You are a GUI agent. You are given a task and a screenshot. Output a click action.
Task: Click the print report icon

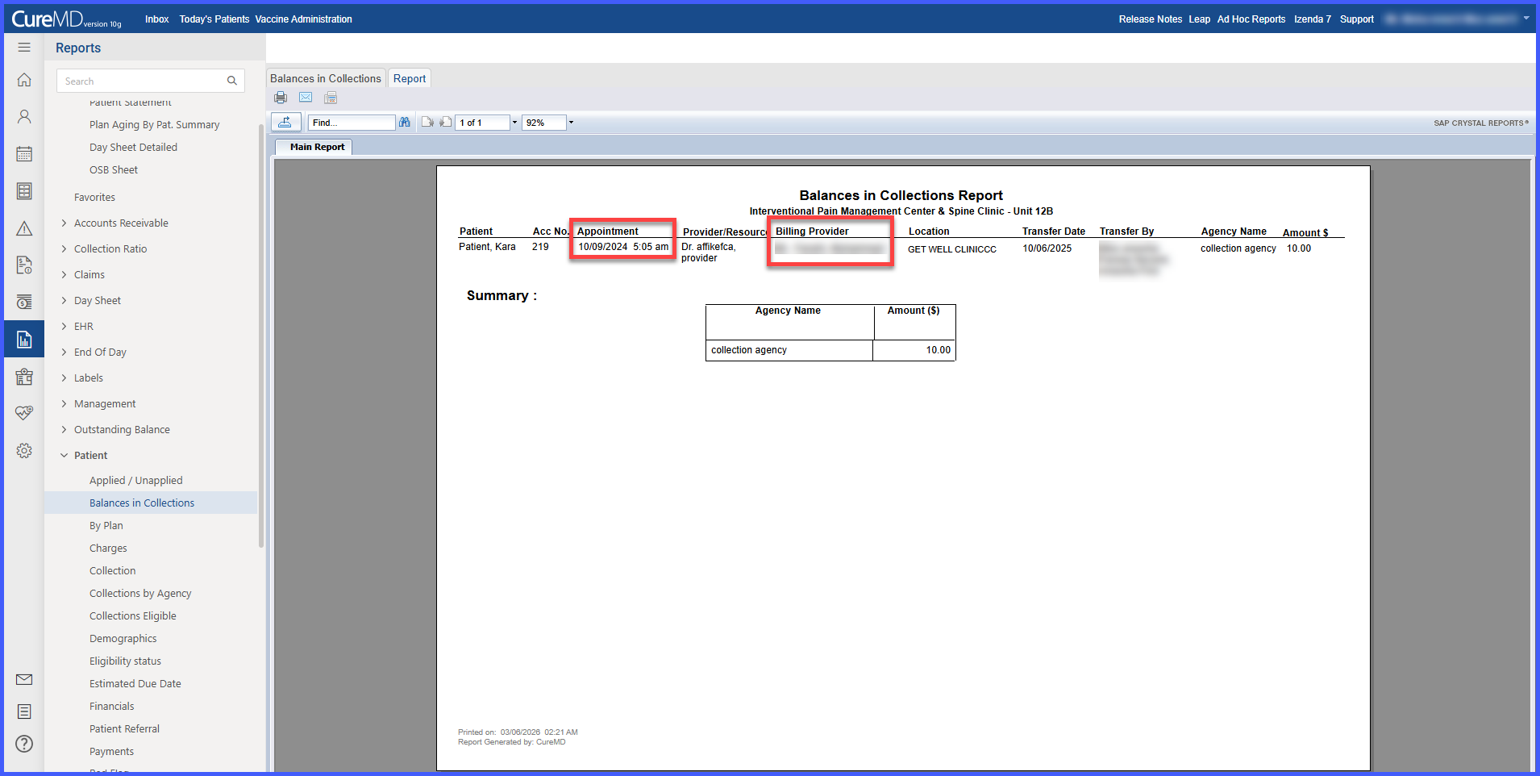(x=281, y=98)
